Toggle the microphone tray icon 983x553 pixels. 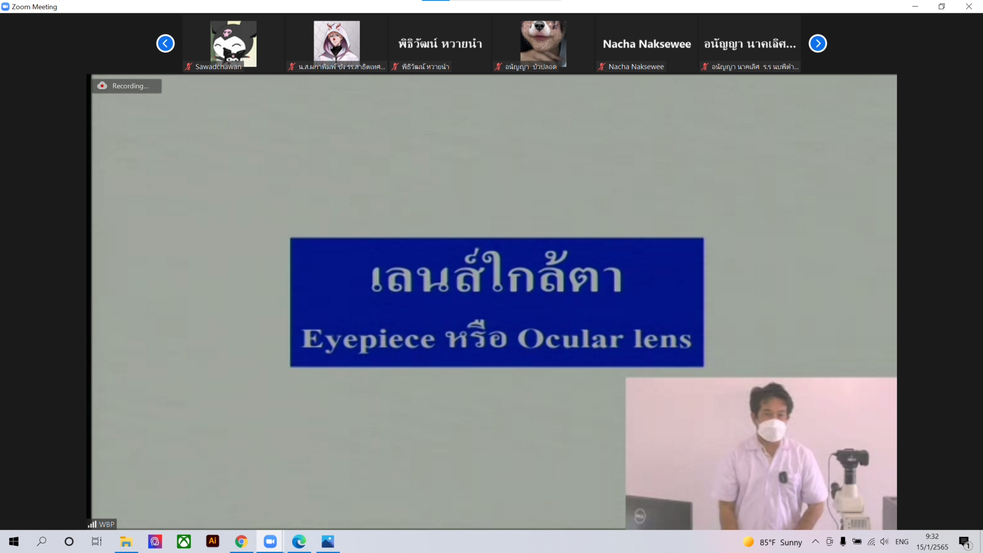pyautogui.click(x=843, y=542)
